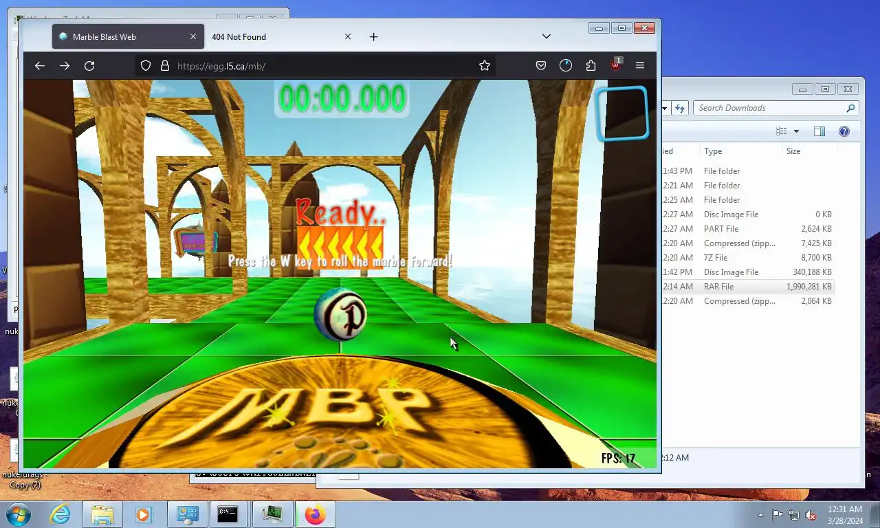Switch to the Marble Blast Web tab
Image resolution: width=880 pixels, height=528 pixels.
[x=128, y=37]
